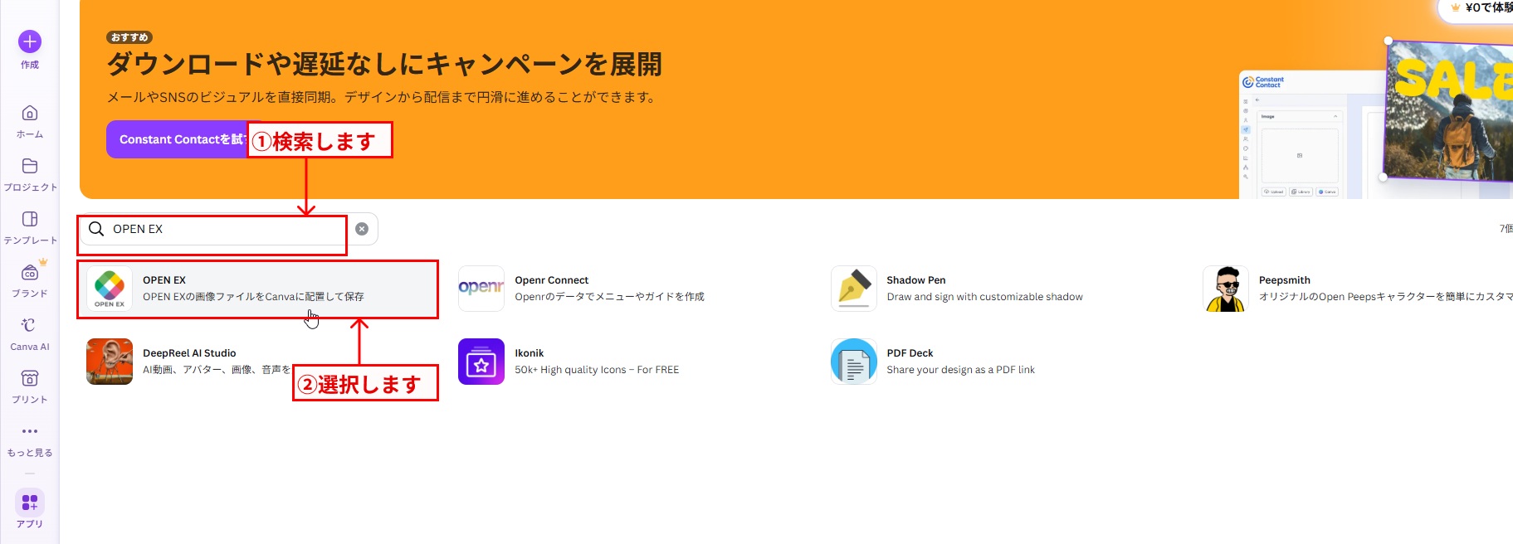Click the おすすめ badge on banner
This screenshot has height=544, width=1513.
[129, 37]
